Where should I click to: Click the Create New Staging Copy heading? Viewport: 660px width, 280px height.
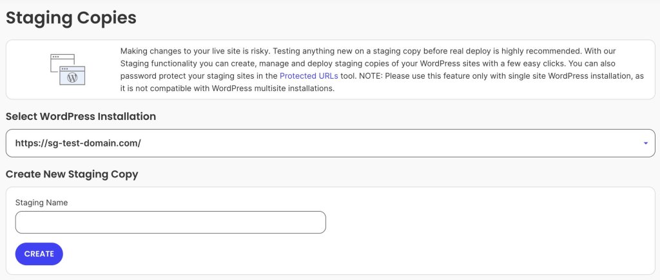pyautogui.click(x=72, y=174)
